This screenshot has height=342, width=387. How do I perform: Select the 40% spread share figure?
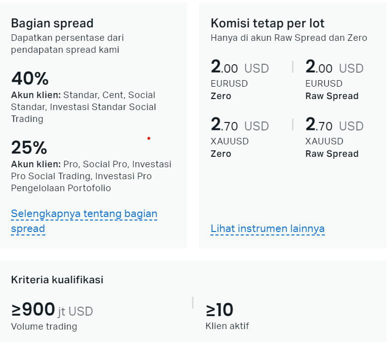pyautogui.click(x=30, y=78)
